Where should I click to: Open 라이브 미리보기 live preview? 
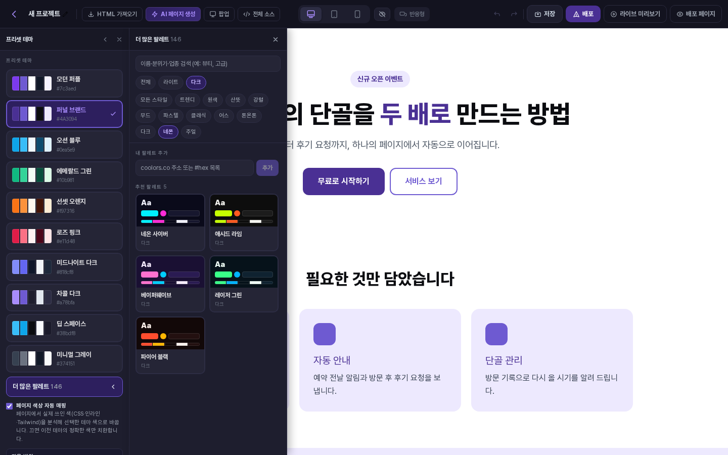(x=635, y=14)
